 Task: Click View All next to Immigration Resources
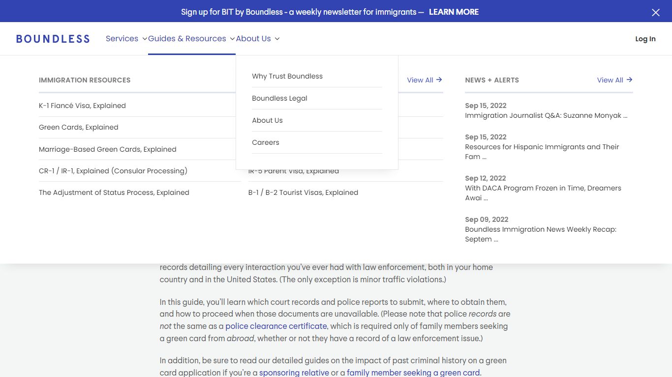coord(425,80)
